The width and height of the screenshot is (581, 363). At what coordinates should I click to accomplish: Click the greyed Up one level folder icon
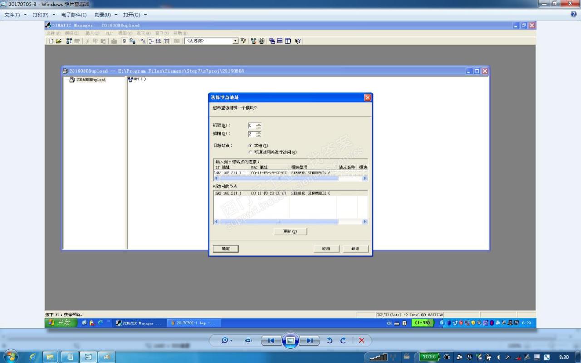[177, 41]
